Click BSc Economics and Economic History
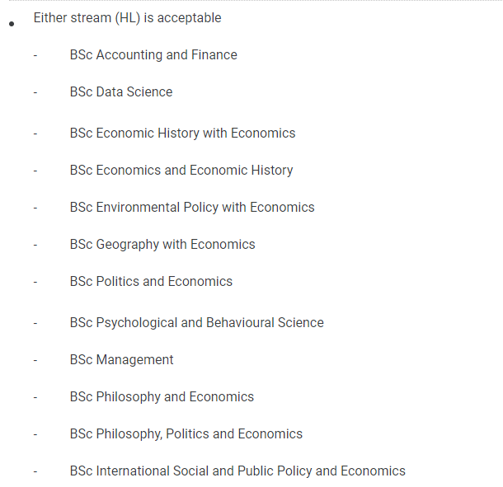Image resolution: width=503 pixels, height=487 pixels. coord(181,171)
